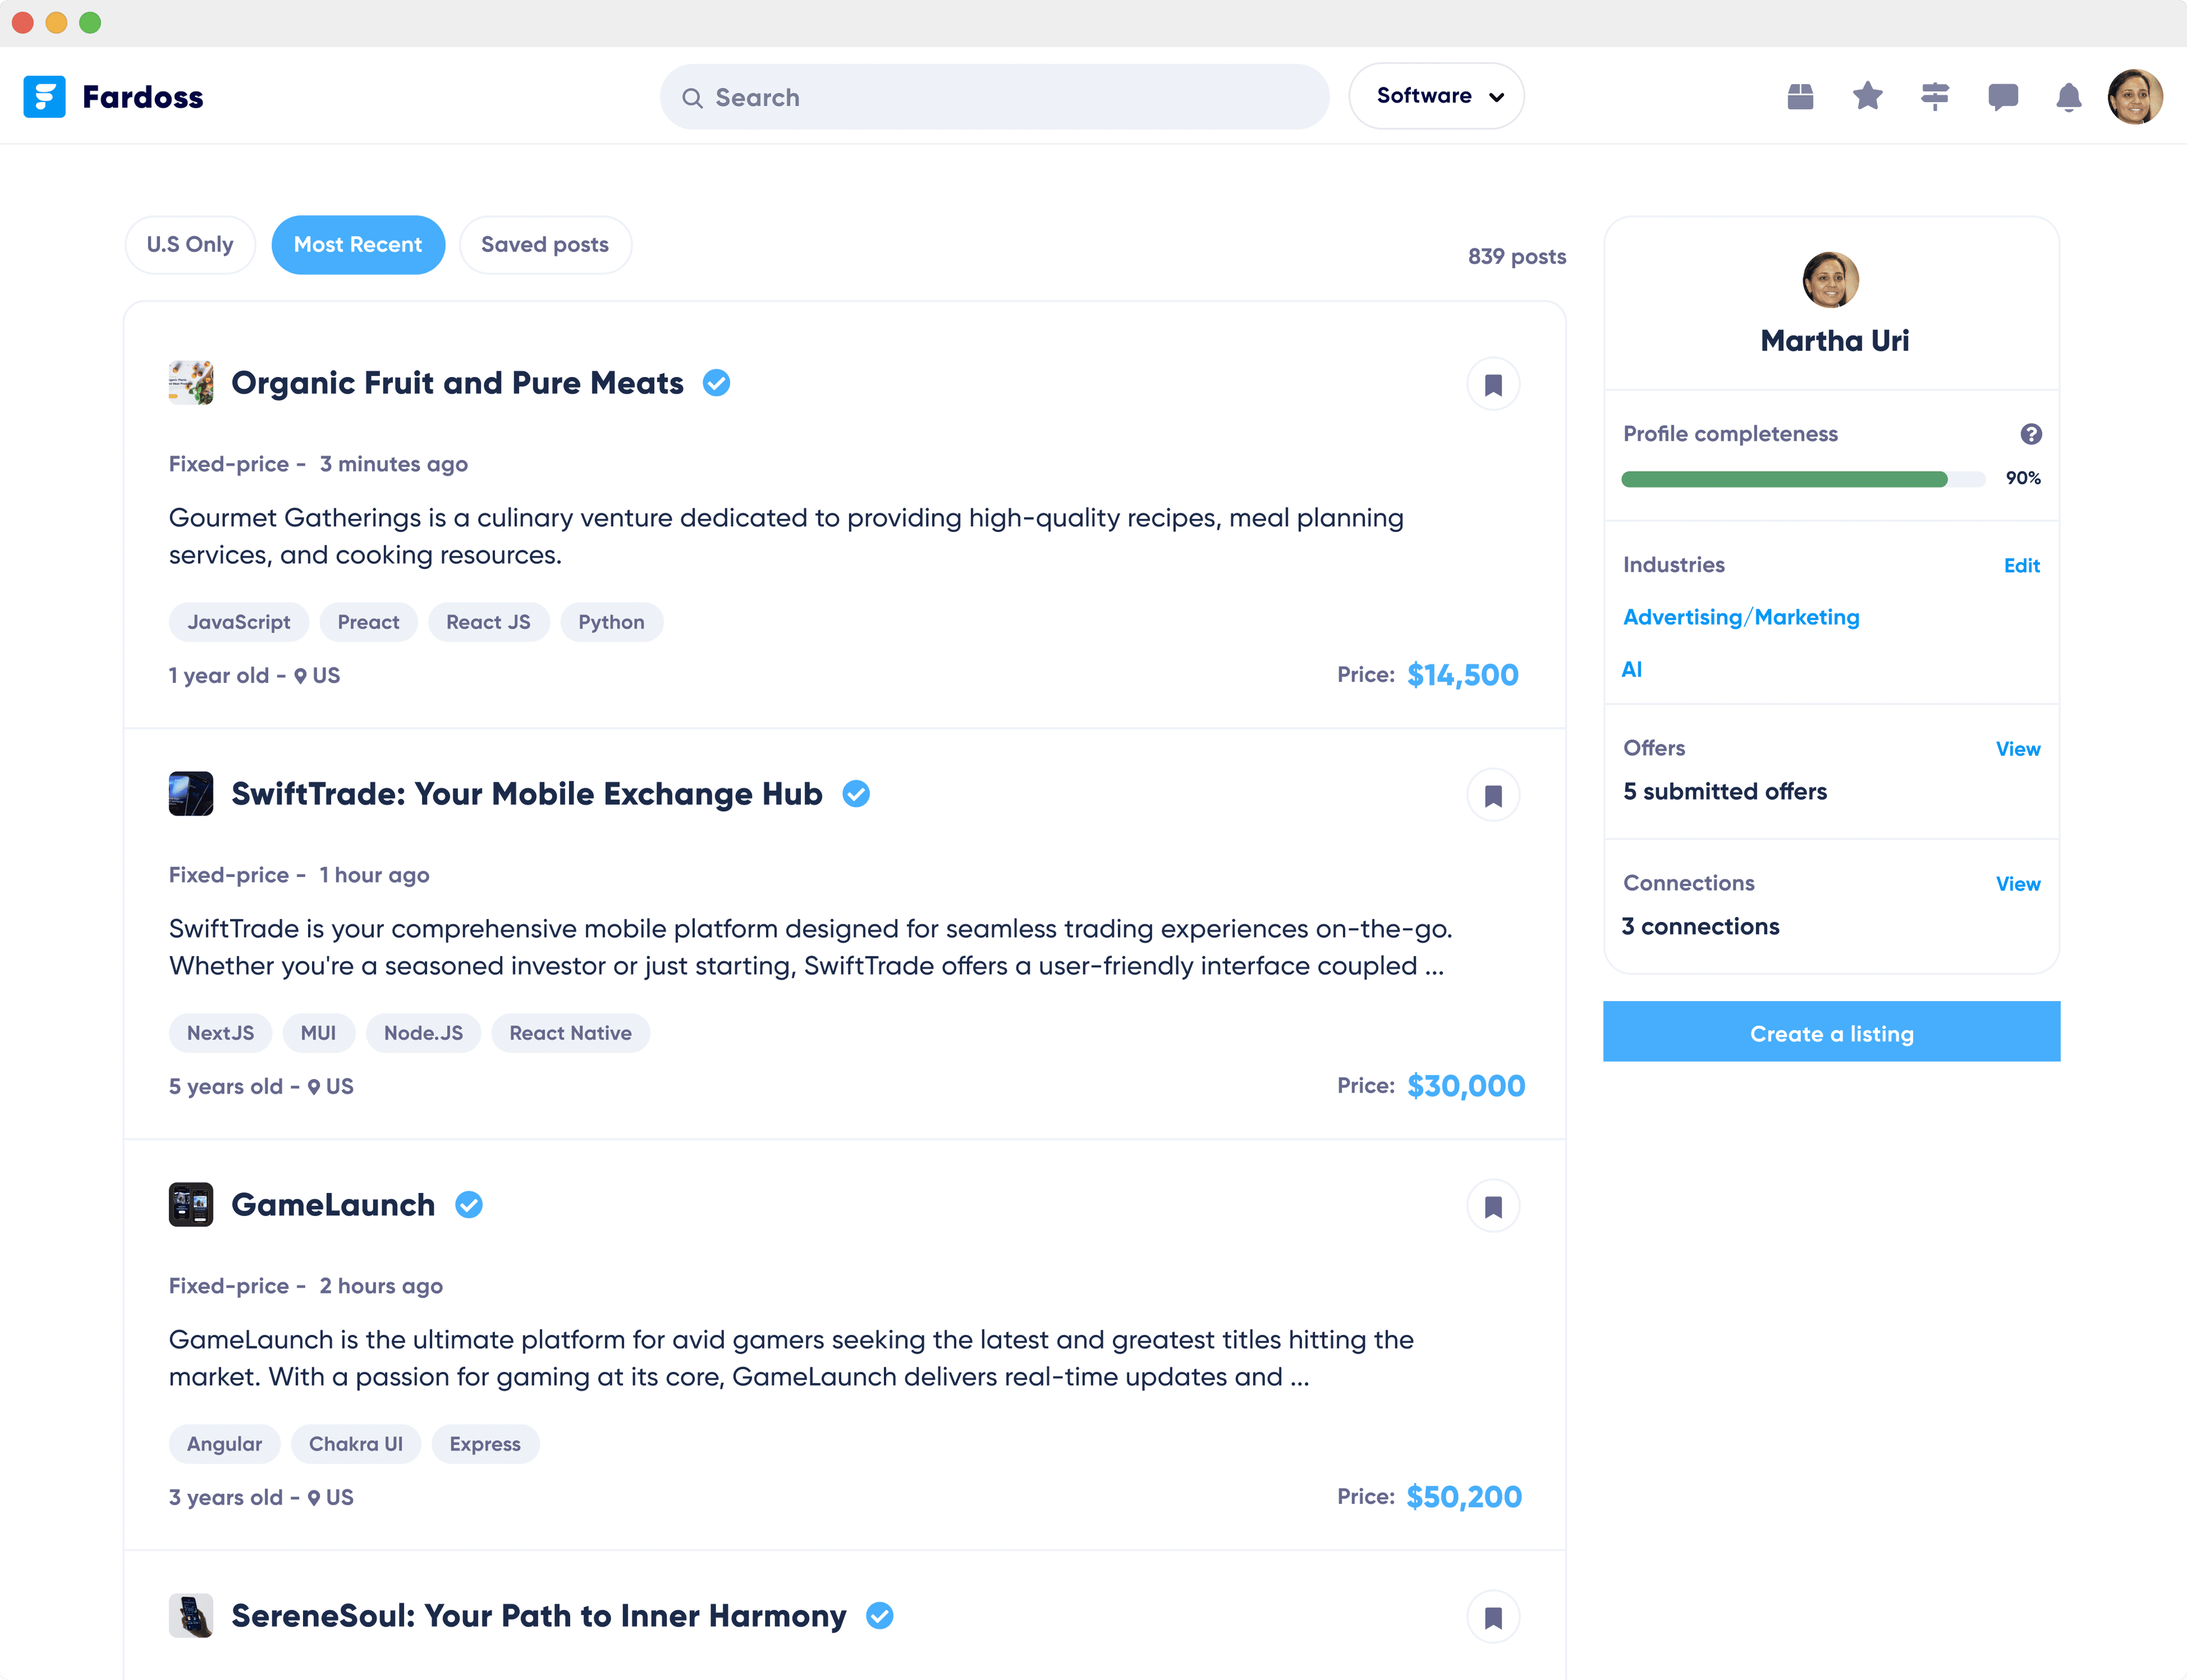Switch to the Saved posts tab

click(545, 245)
